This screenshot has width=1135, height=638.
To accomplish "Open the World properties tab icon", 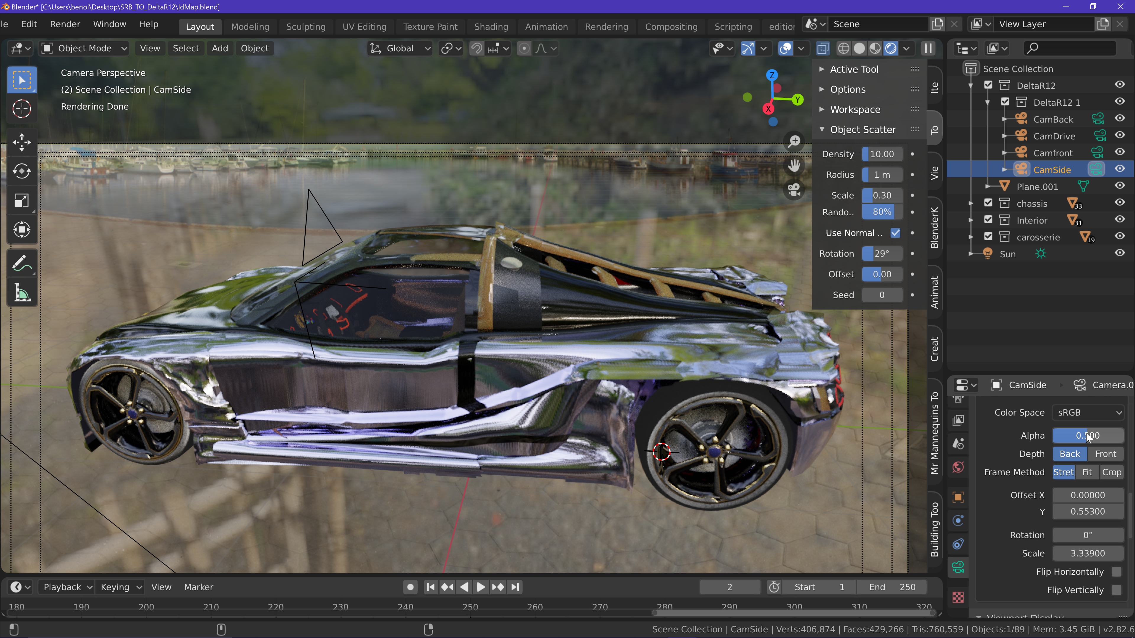I will tap(958, 467).
